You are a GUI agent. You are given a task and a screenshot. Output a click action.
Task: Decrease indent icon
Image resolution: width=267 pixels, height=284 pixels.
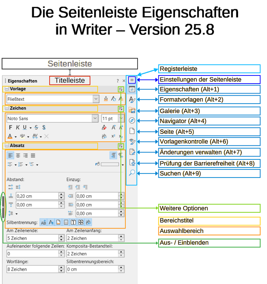(x=78, y=187)
